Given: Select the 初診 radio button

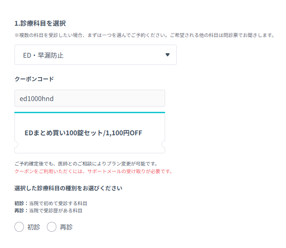Looking at the screenshot, I should pyautogui.click(x=19, y=227).
